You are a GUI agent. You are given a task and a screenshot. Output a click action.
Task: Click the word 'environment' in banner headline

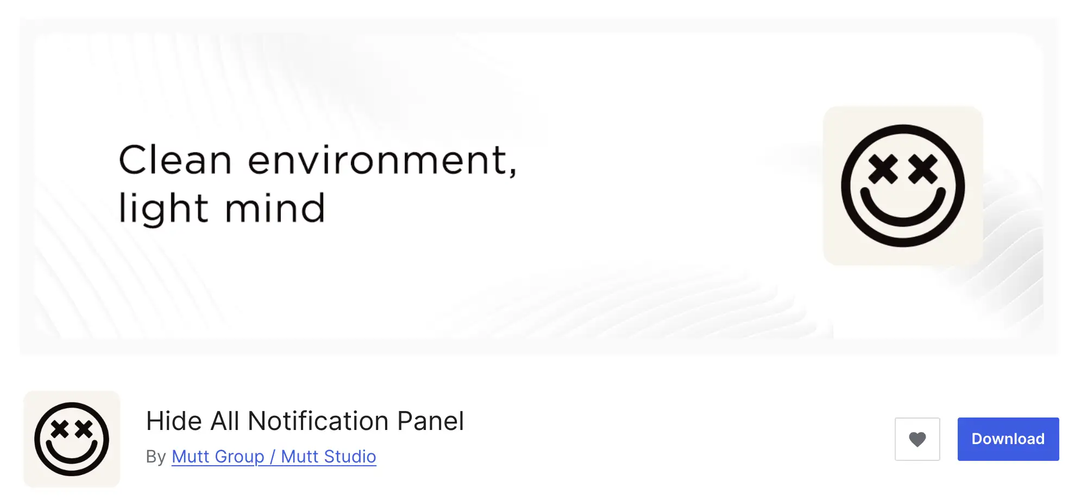click(378, 160)
